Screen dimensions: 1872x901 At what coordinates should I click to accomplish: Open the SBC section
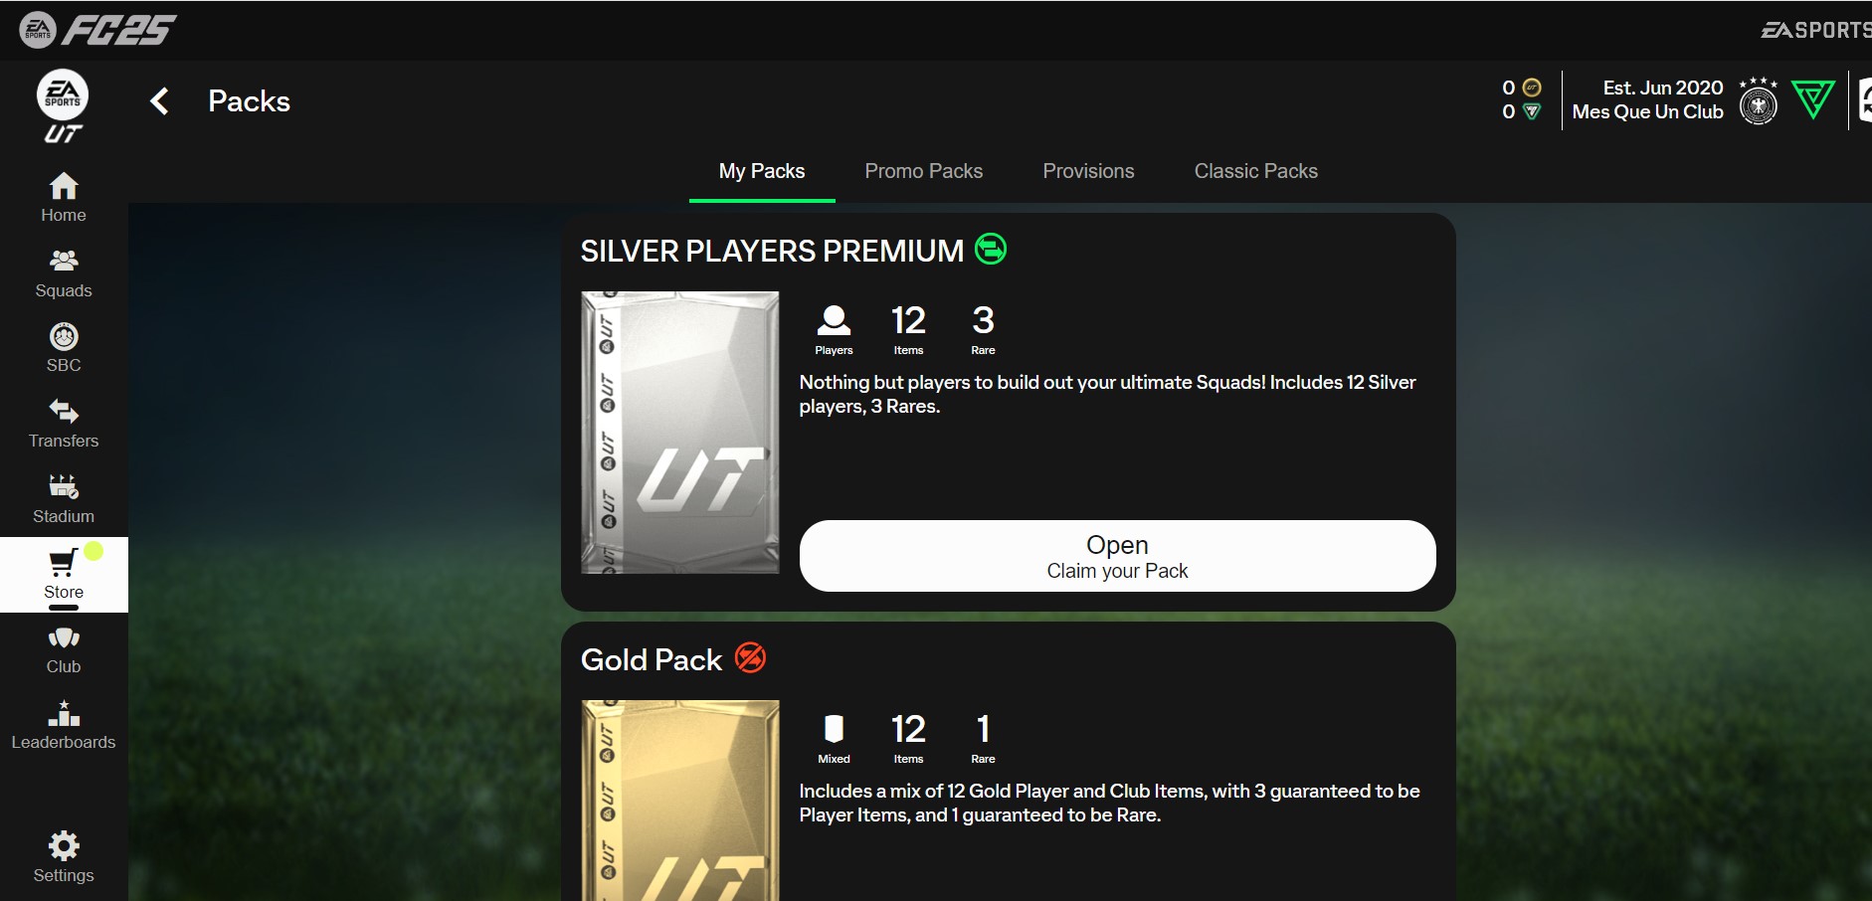point(64,348)
